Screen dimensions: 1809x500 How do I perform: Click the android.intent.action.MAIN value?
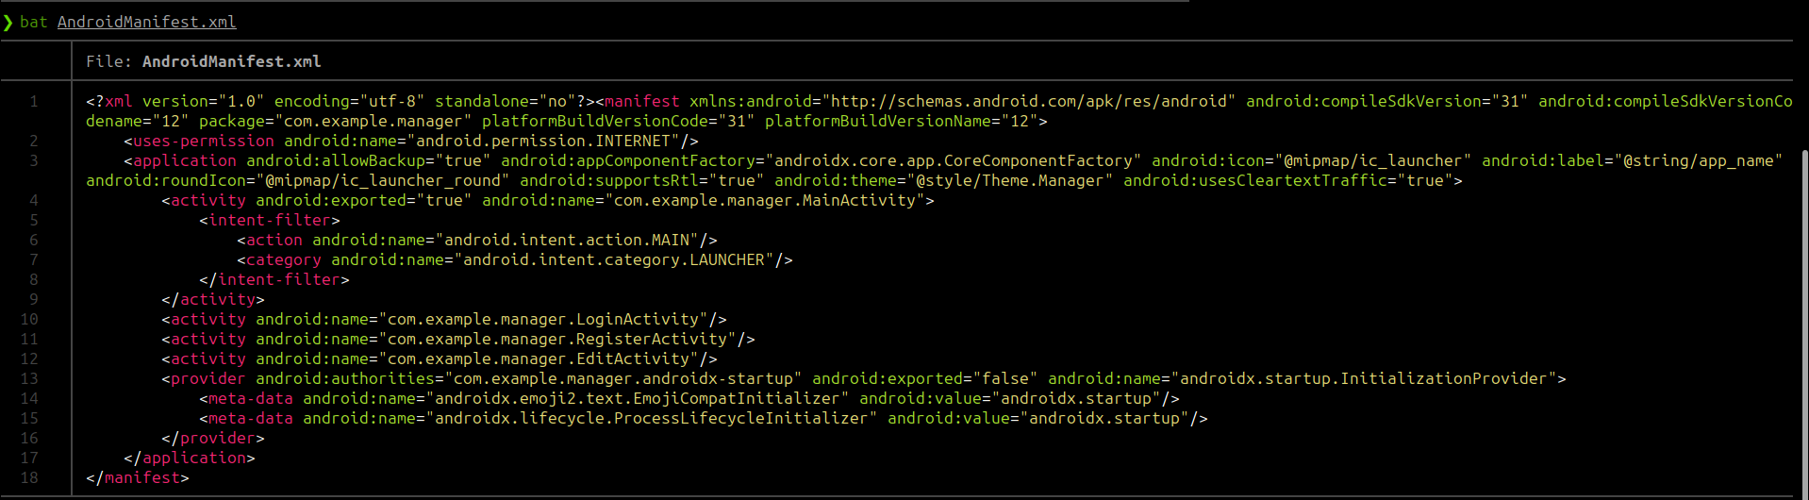tap(571, 240)
